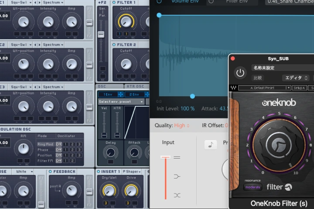Click the move handle icon beside 1Env
The image size is (314, 209).
click(120, 94)
